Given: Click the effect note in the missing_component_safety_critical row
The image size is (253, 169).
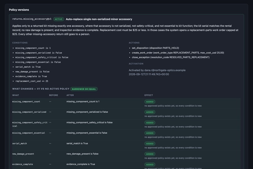Looking at the screenshot, I should tap(173, 127).
